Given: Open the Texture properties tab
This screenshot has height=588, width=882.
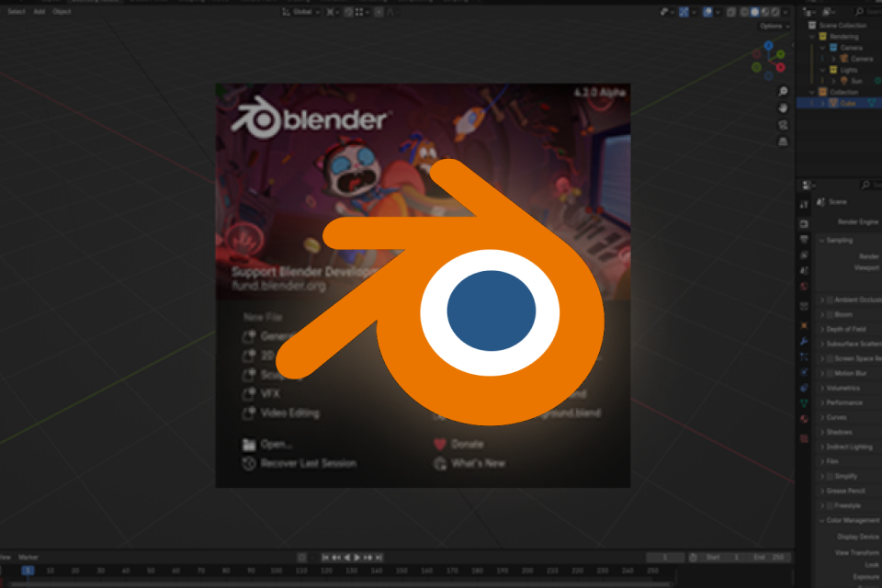Looking at the screenshot, I should click(x=805, y=438).
